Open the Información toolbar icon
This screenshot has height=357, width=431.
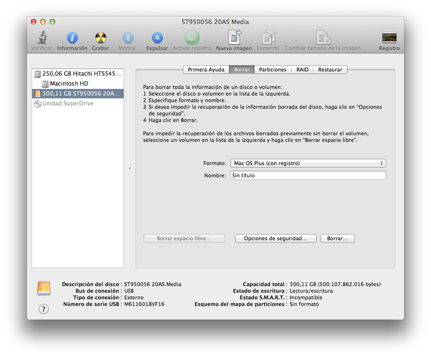72,38
